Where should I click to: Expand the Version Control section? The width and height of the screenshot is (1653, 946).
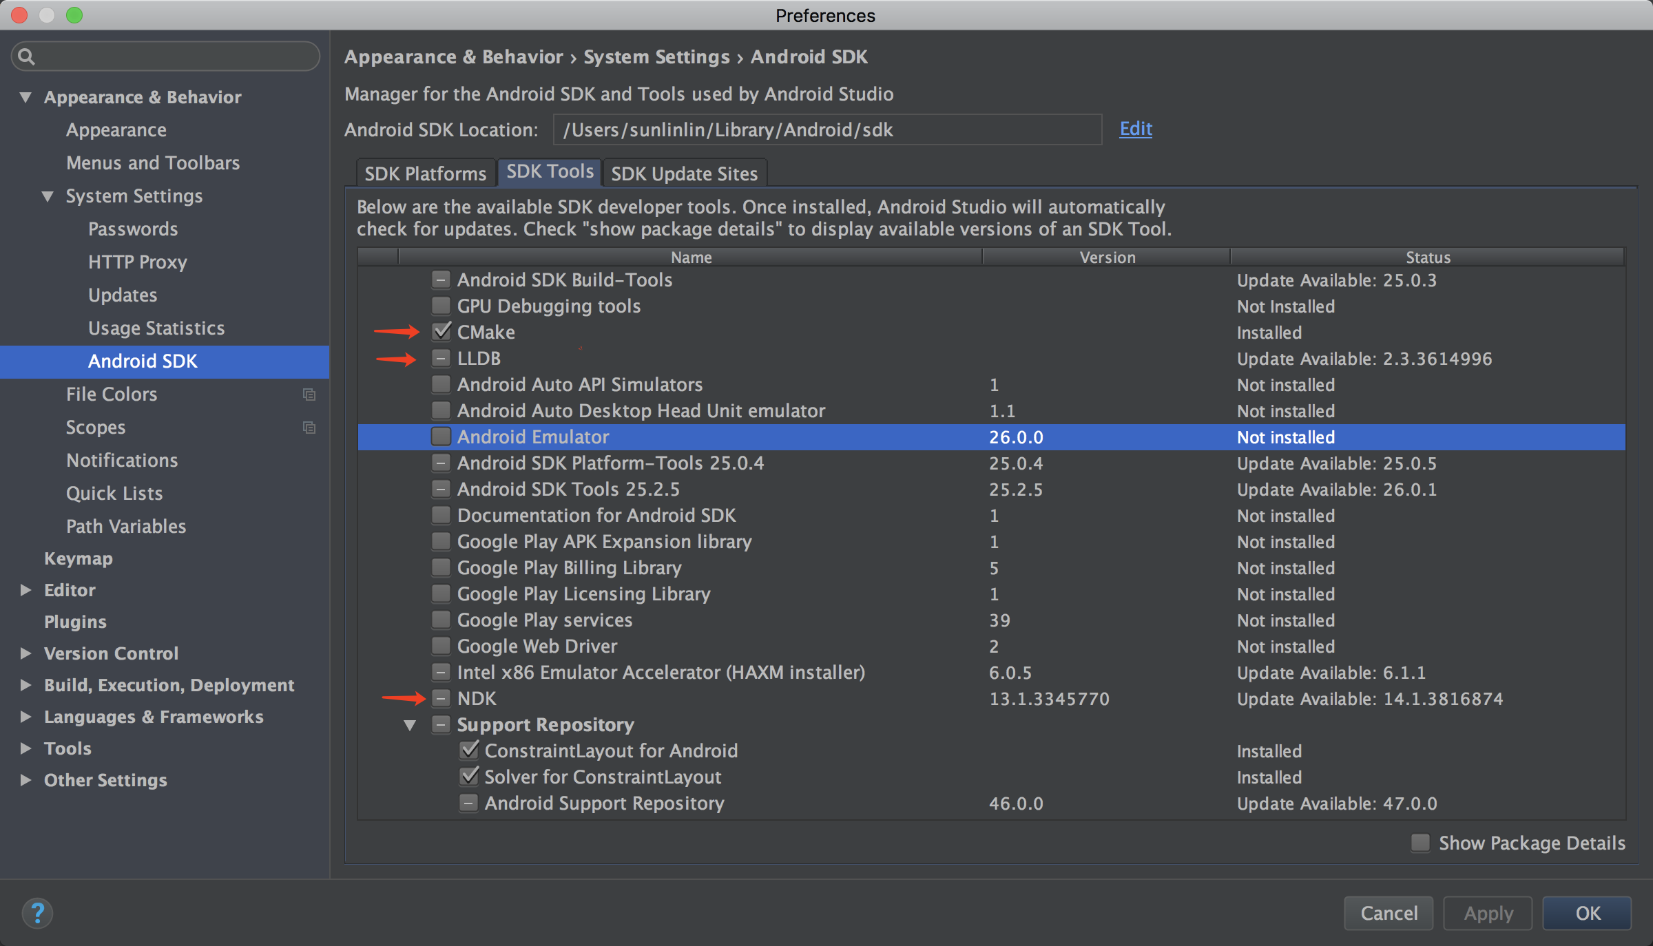point(25,653)
